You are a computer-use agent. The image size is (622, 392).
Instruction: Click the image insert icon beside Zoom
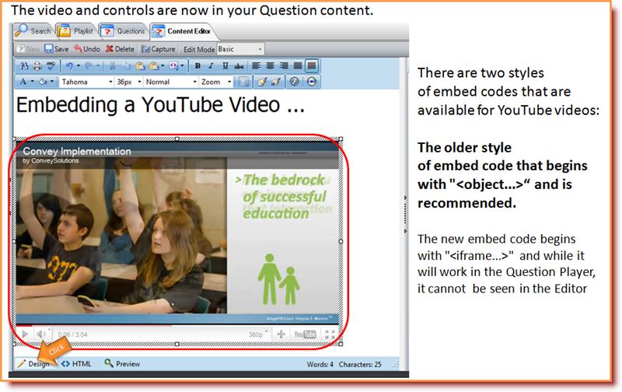click(x=243, y=82)
